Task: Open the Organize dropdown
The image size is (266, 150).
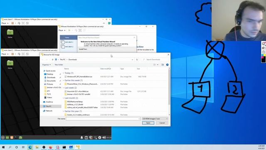Action: (x=46, y=65)
